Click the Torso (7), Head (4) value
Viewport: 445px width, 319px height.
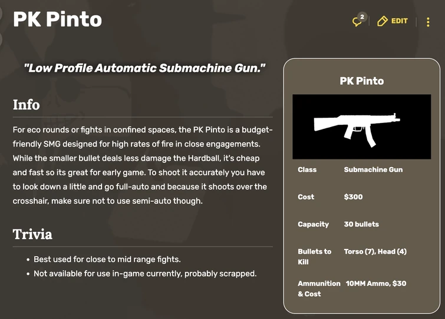[x=375, y=251]
